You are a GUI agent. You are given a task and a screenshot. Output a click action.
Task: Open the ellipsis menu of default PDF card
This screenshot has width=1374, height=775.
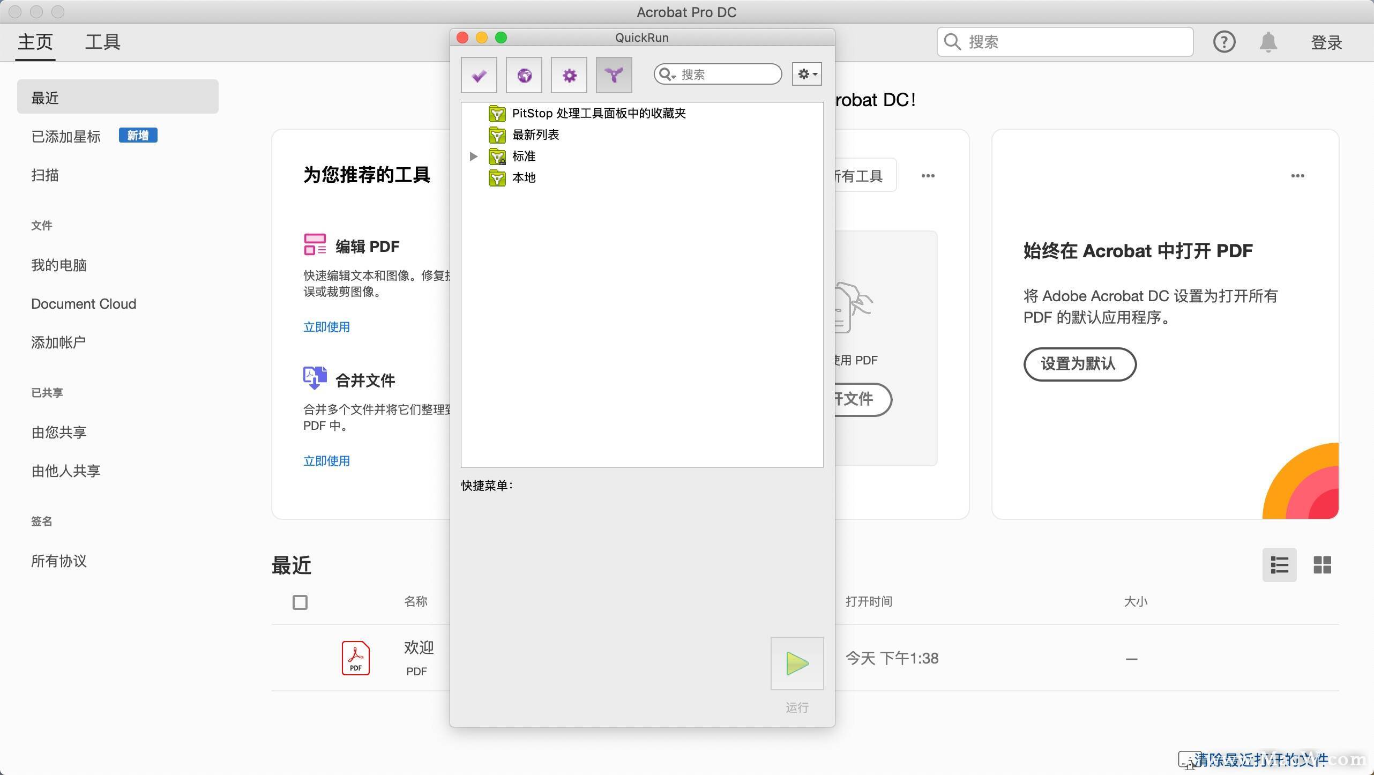coord(1298,176)
